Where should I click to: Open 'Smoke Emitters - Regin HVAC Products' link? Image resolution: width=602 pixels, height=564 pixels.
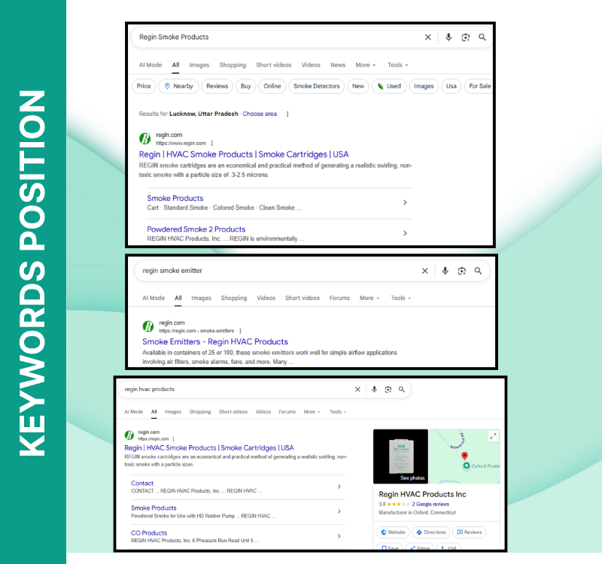coord(215,341)
